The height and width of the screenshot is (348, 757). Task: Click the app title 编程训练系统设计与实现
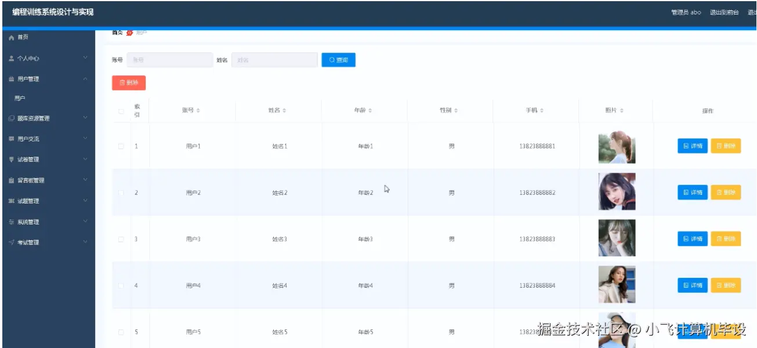pyautogui.click(x=53, y=12)
